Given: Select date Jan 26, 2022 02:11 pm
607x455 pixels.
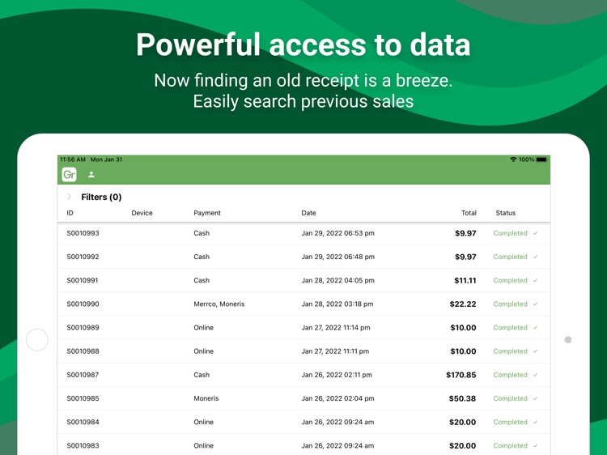Looking at the screenshot, I should coord(337,375).
